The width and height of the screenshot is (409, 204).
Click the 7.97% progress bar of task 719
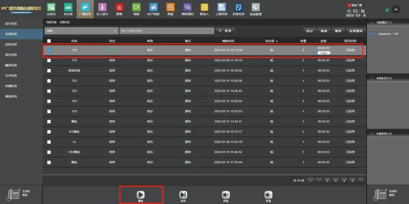pos(324,53)
